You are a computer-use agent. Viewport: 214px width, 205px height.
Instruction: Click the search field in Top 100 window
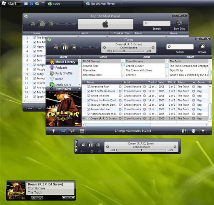point(157,23)
